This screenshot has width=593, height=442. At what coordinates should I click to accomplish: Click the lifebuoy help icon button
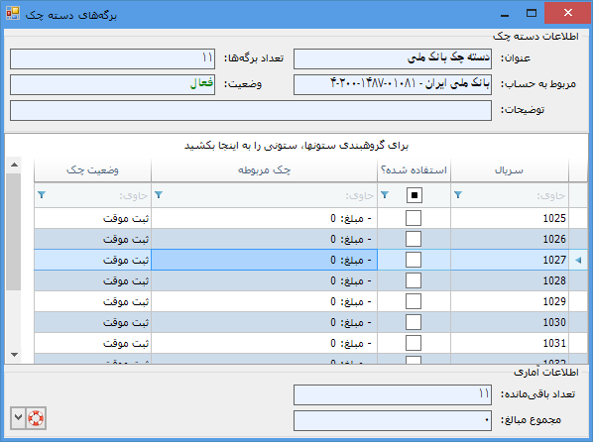coord(36,418)
